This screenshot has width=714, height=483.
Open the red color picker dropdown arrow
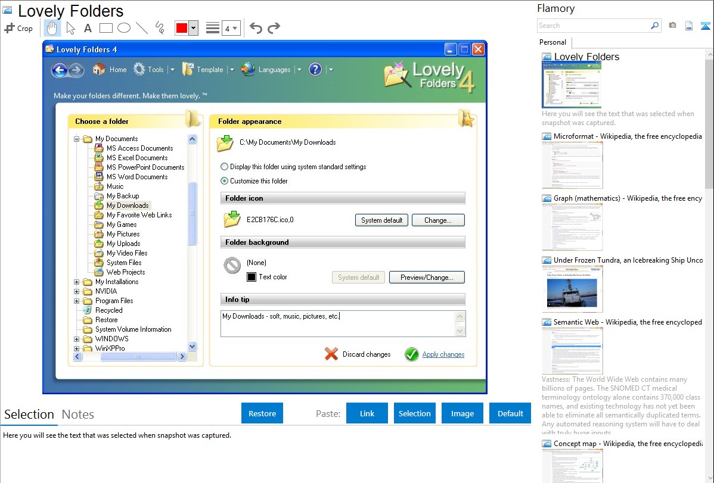[193, 28]
